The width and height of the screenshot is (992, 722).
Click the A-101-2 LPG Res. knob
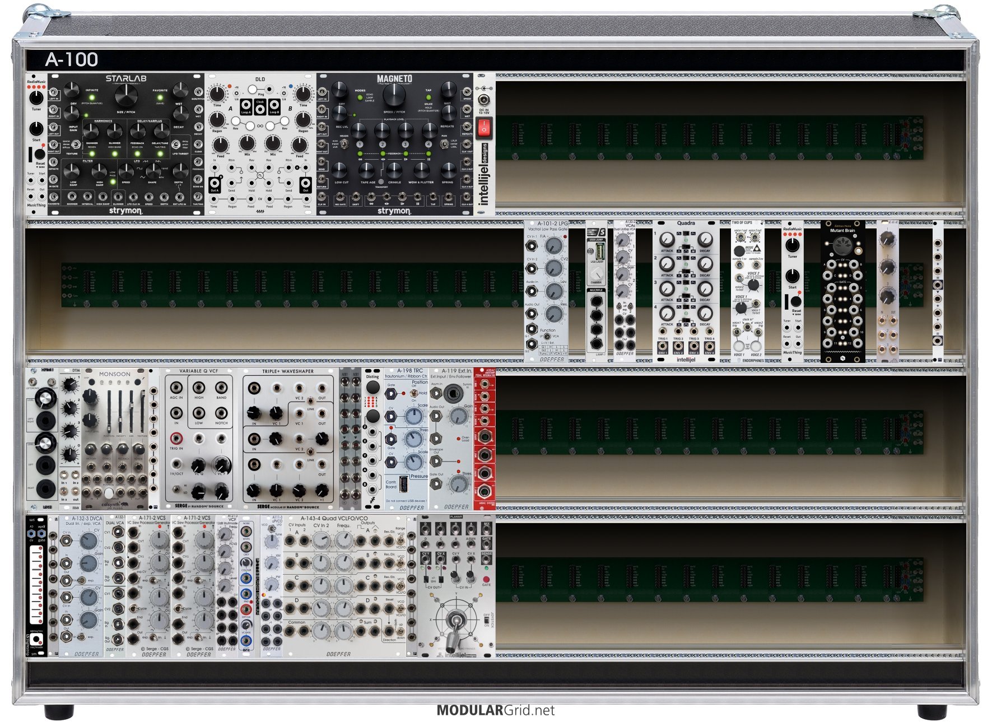tap(554, 314)
